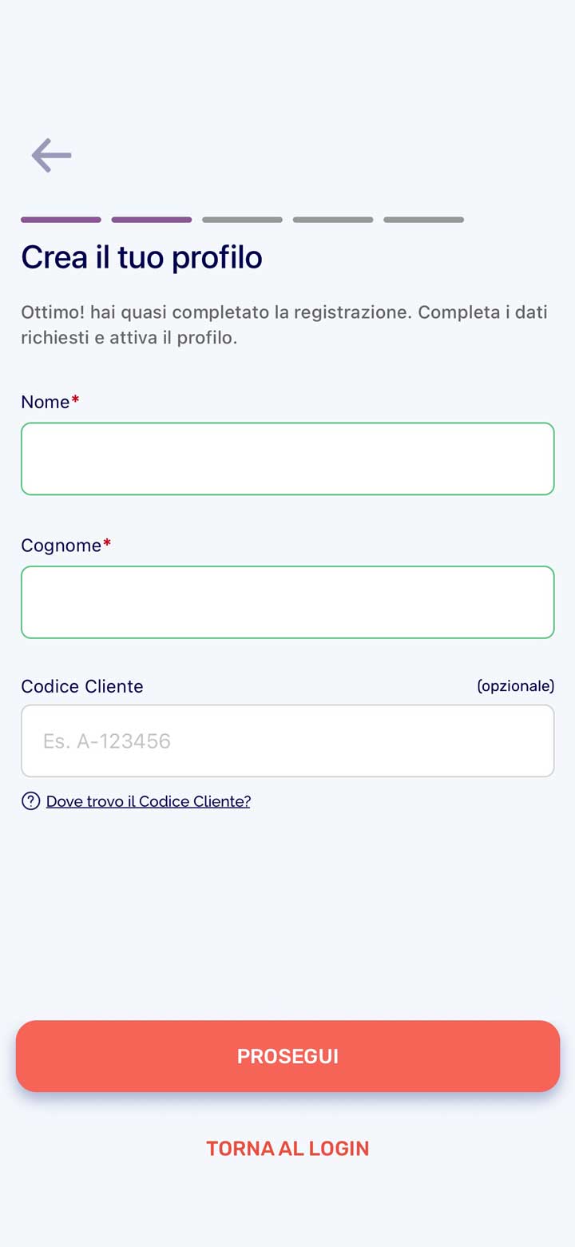Click the Codice Cliente field with A-123456 placeholder
The width and height of the screenshot is (575, 1247).
[x=287, y=741]
